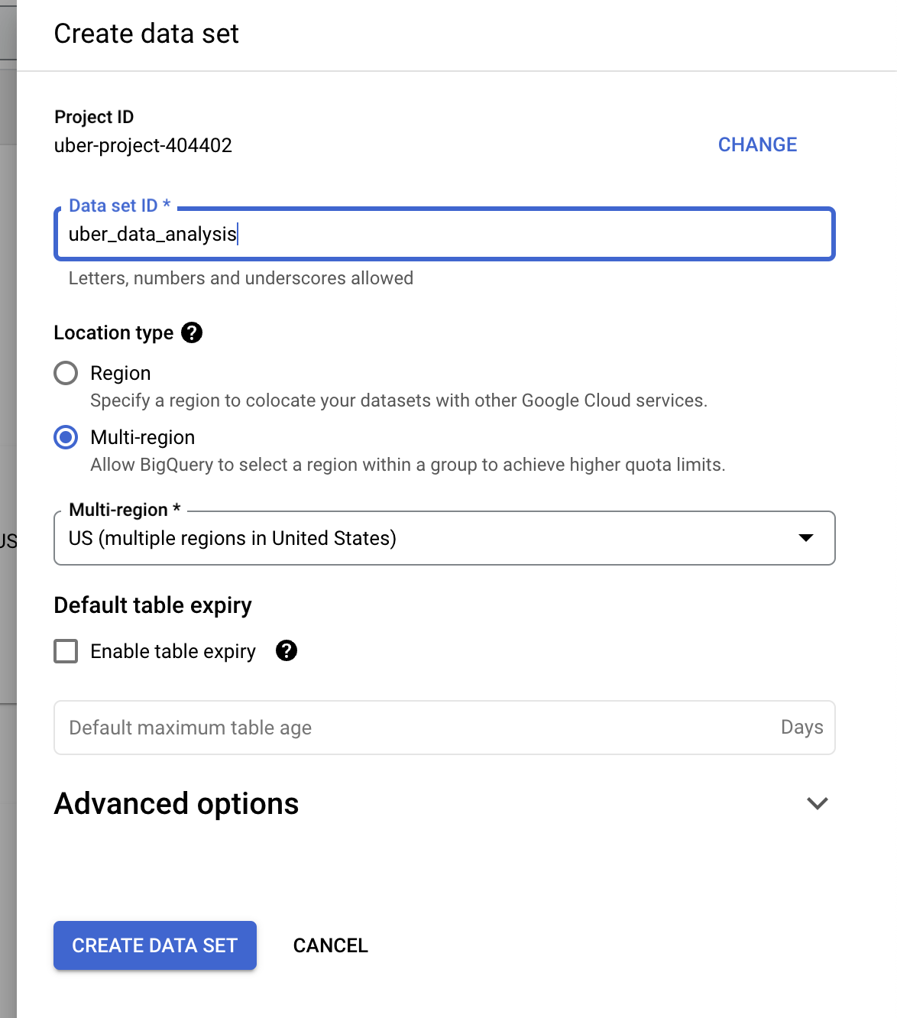Click the uber-project-404402 project ID text

point(143,145)
